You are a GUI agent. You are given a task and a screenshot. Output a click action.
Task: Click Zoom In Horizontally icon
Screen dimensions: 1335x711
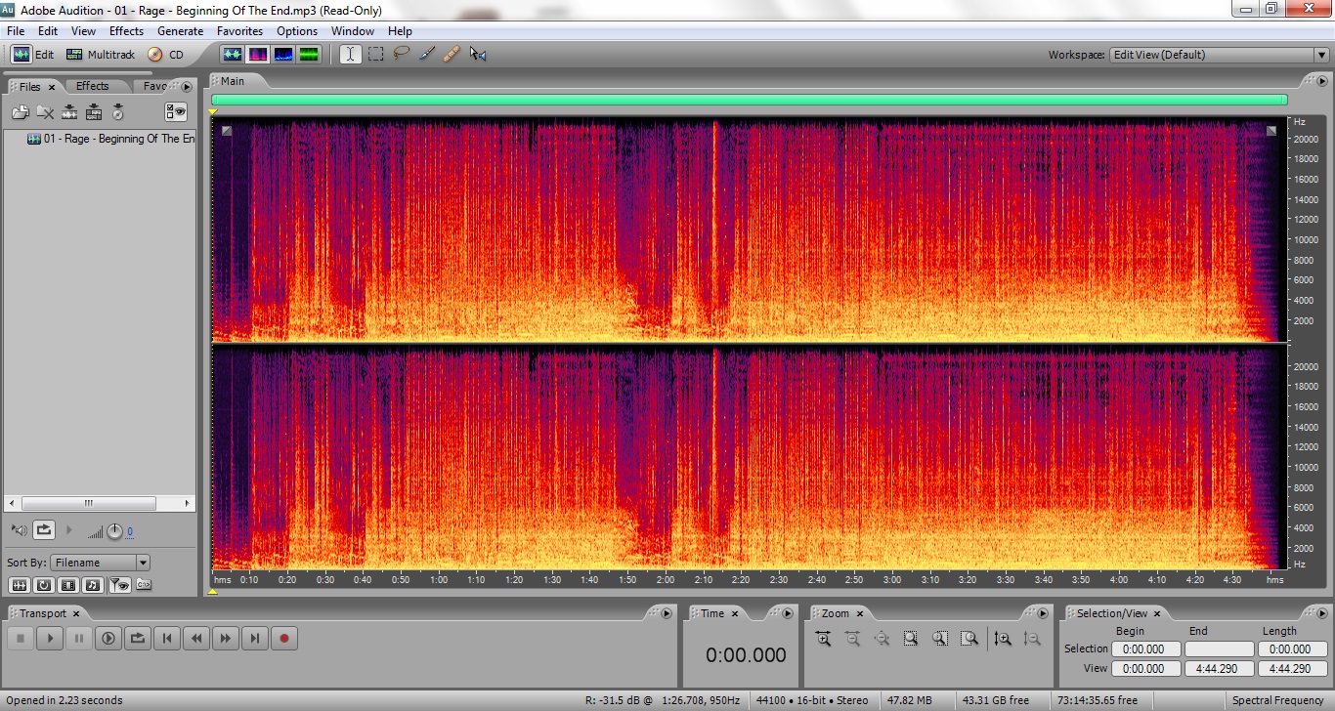(x=823, y=639)
